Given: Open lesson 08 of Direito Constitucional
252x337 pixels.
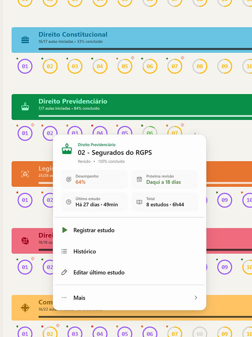Looking at the screenshot, I should tap(200, 66).
